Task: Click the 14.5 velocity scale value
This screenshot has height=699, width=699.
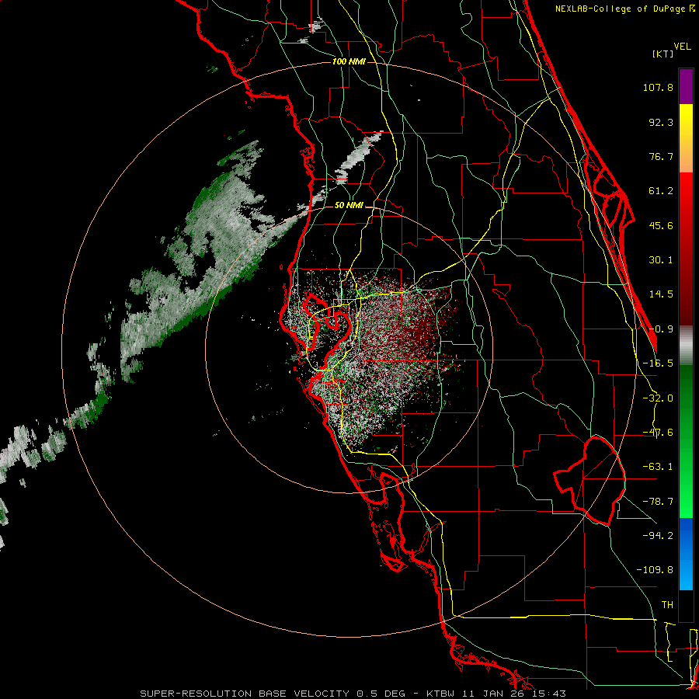Action: tap(661, 294)
